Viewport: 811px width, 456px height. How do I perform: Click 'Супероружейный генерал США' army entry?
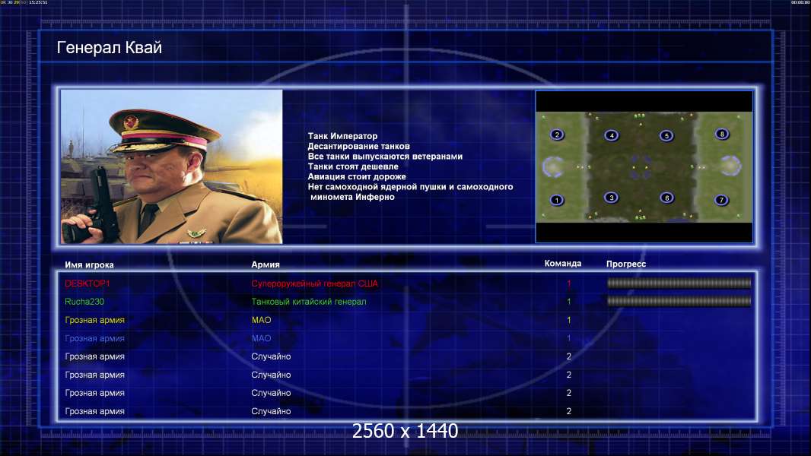coord(314,283)
